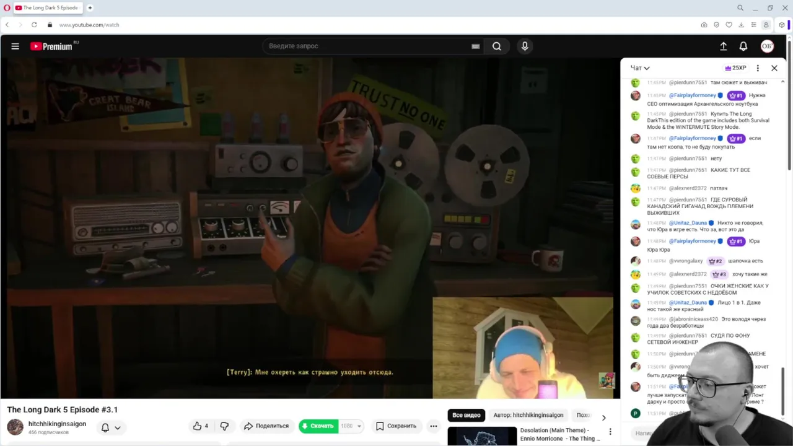Open avatar of @alexnerd2372 патлач message
This screenshot has height=446, width=793.
pyautogui.click(x=635, y=188)
